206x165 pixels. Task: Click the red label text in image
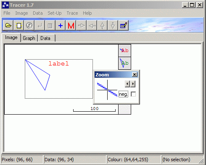[x=59, y=63]
